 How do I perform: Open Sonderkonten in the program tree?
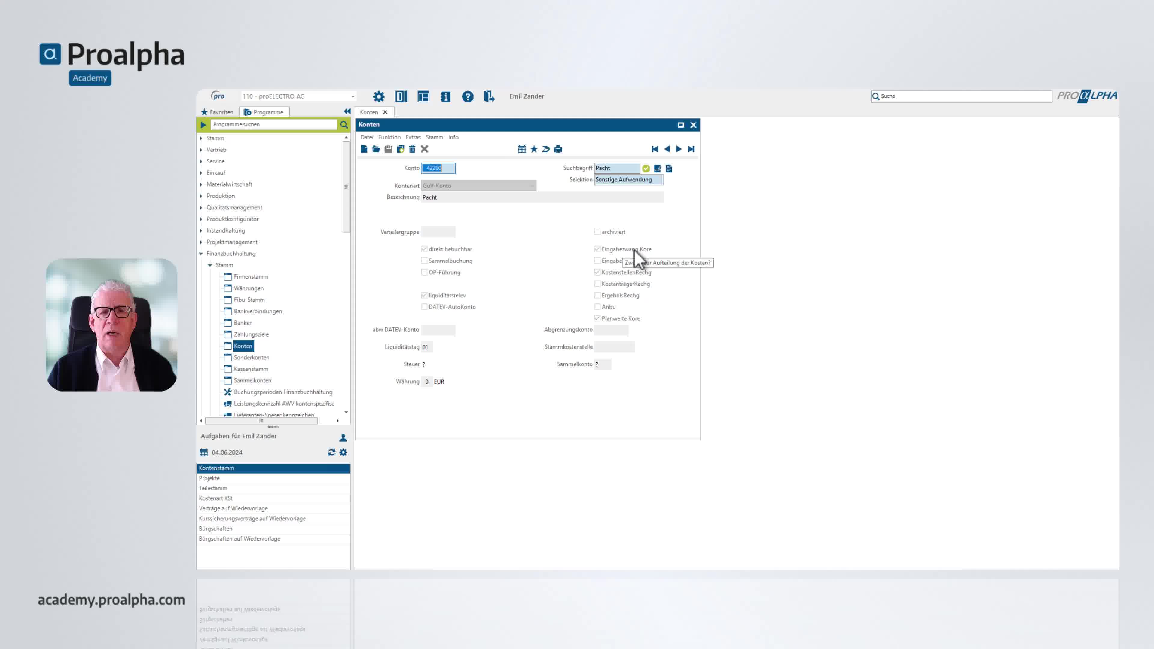[251, 358]
